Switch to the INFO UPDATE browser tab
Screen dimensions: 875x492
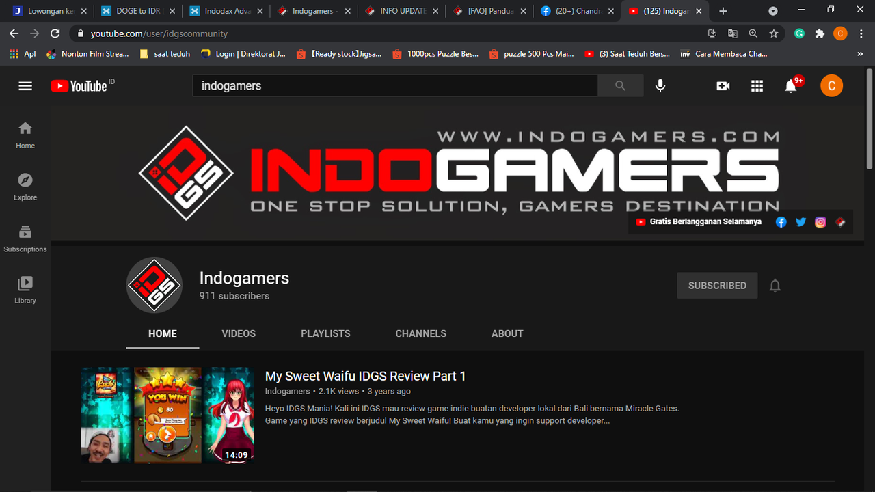[401, 11]
